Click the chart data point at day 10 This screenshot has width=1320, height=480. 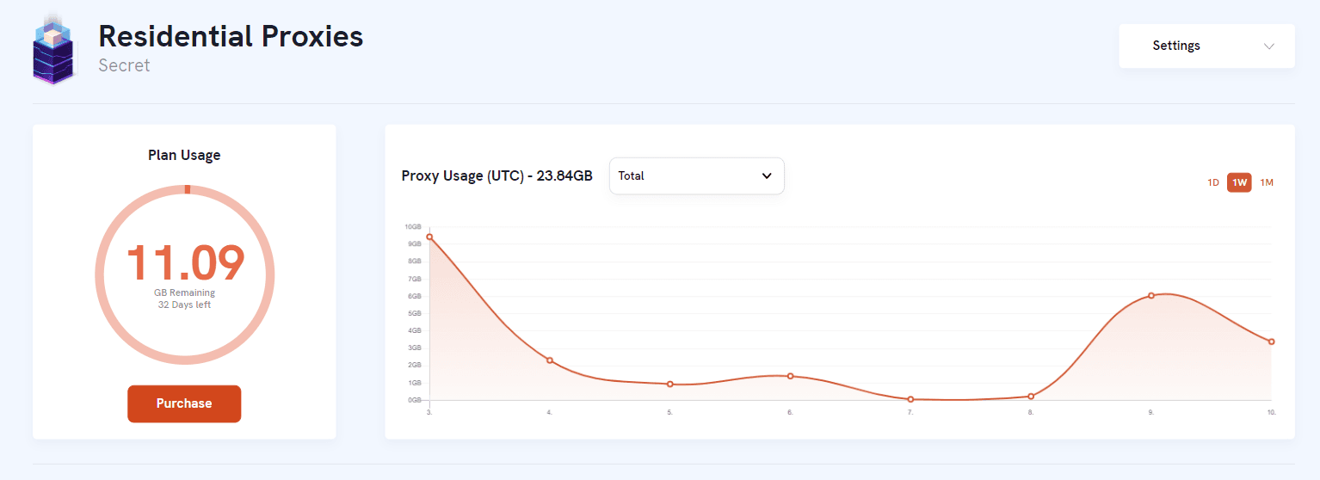click(1271, 342)
